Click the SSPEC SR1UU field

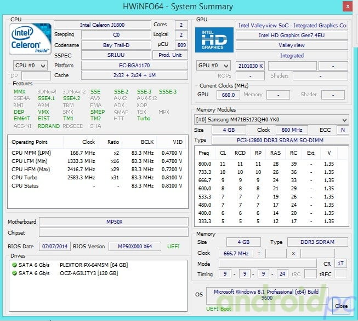(116, 55)
